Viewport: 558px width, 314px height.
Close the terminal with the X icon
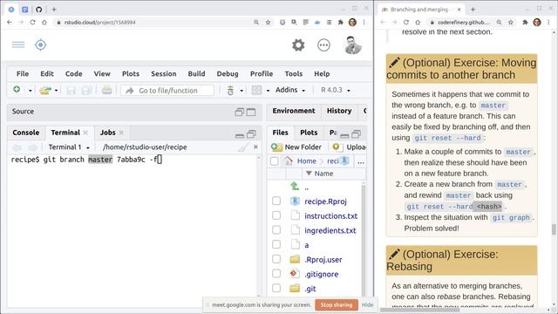[x=255, y=147]
